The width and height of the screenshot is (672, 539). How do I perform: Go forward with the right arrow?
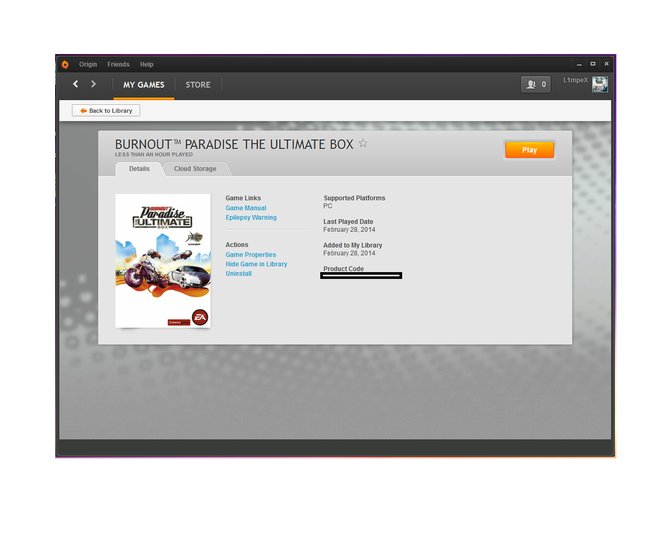(x=93, y=84)
